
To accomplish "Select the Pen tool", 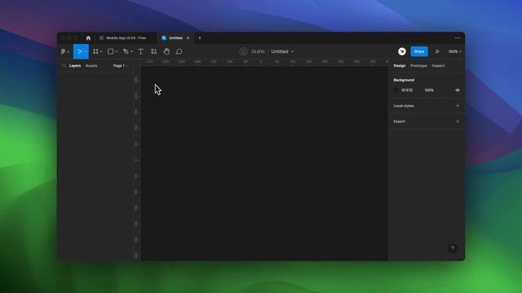I will [126, 51].
